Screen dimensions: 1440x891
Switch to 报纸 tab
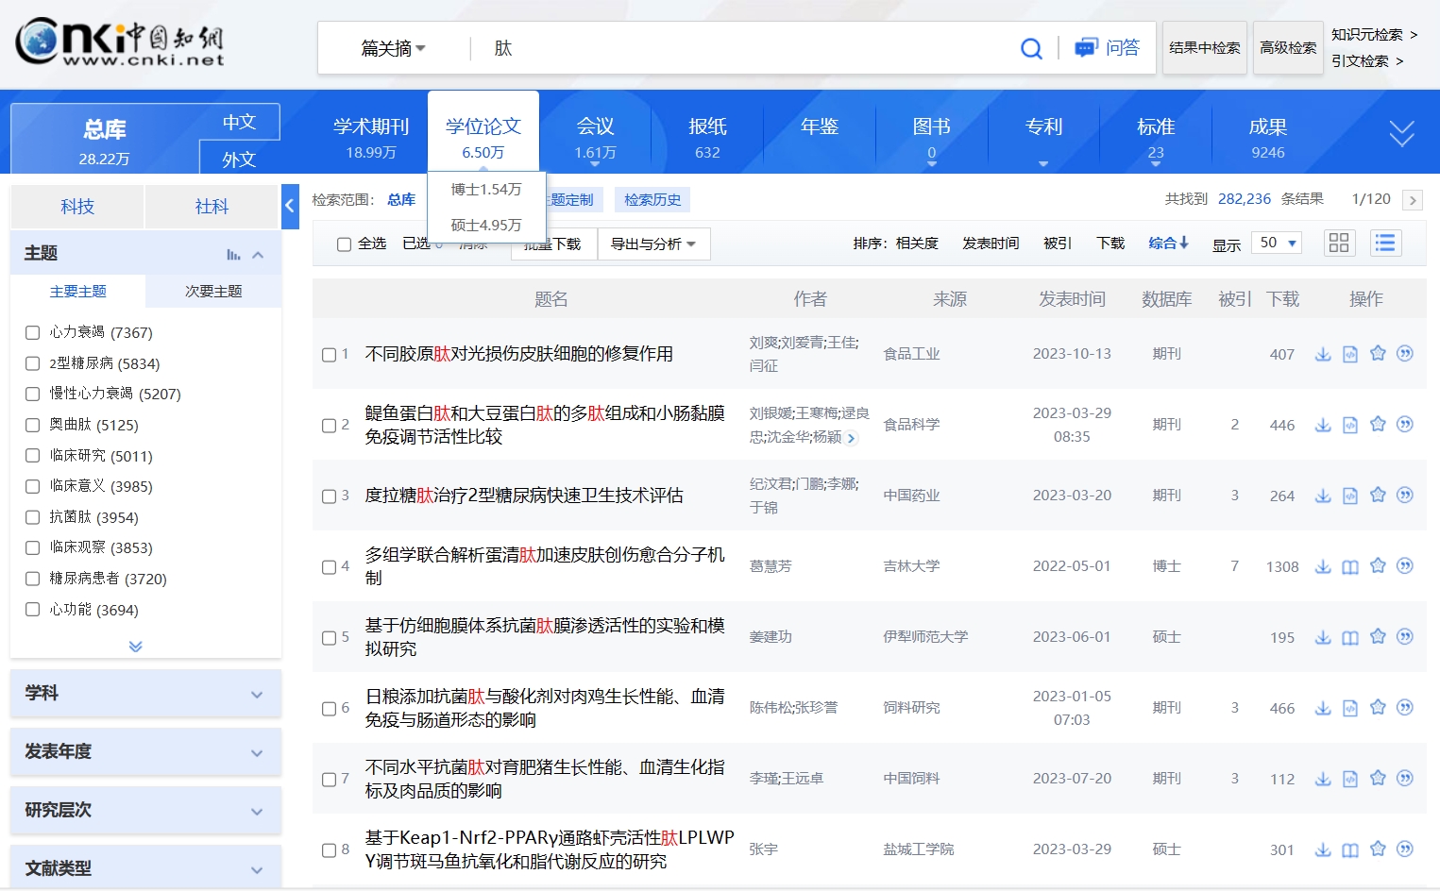click(707, 137)
